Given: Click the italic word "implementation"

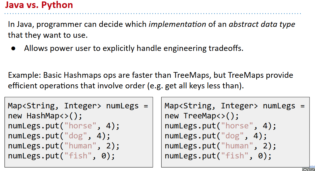Looking at the screenshot, I should point(177,24).
